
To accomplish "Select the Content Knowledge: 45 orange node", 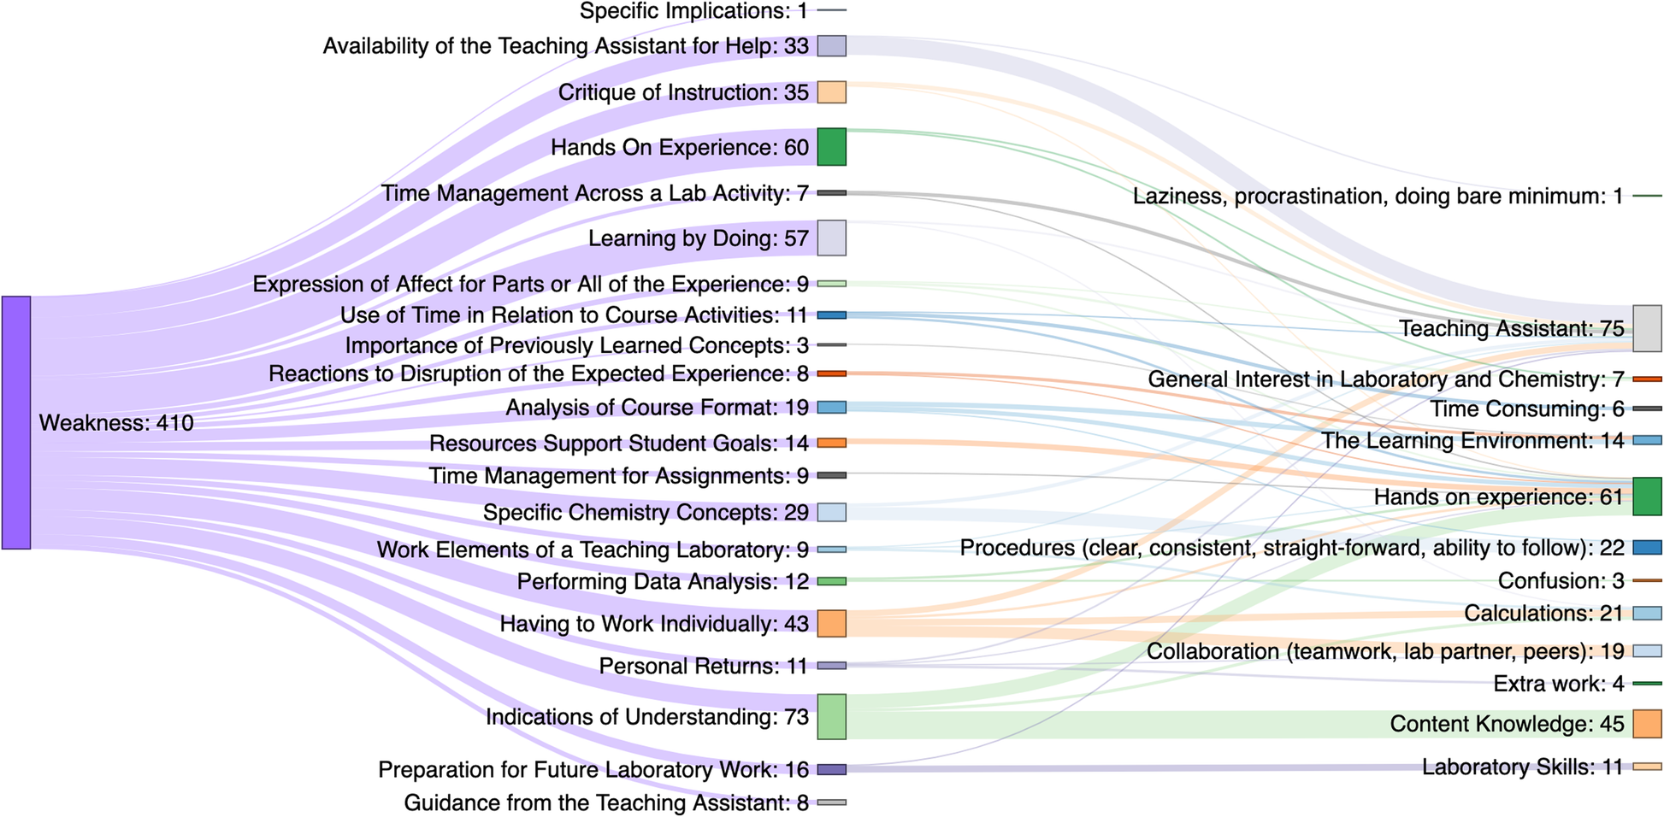I will [x=1647, y=724].
